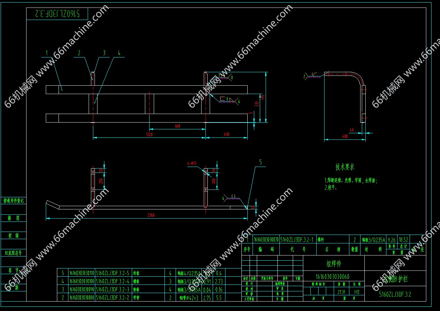440x311 pixels.
Task: Select part balloon number 3
Action: click(104, 53)
